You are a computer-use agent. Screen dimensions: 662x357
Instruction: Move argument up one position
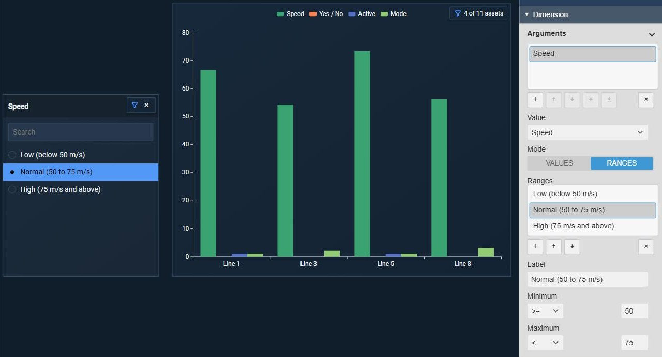[x=553, y=99]
